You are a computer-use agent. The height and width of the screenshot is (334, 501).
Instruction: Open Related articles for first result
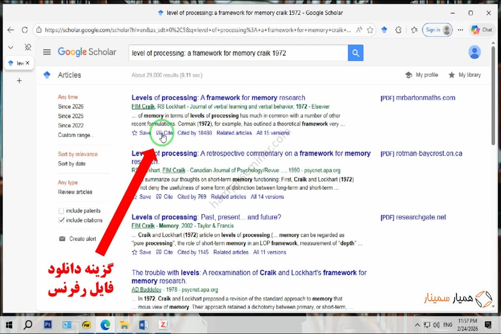[x=234, y=133]
